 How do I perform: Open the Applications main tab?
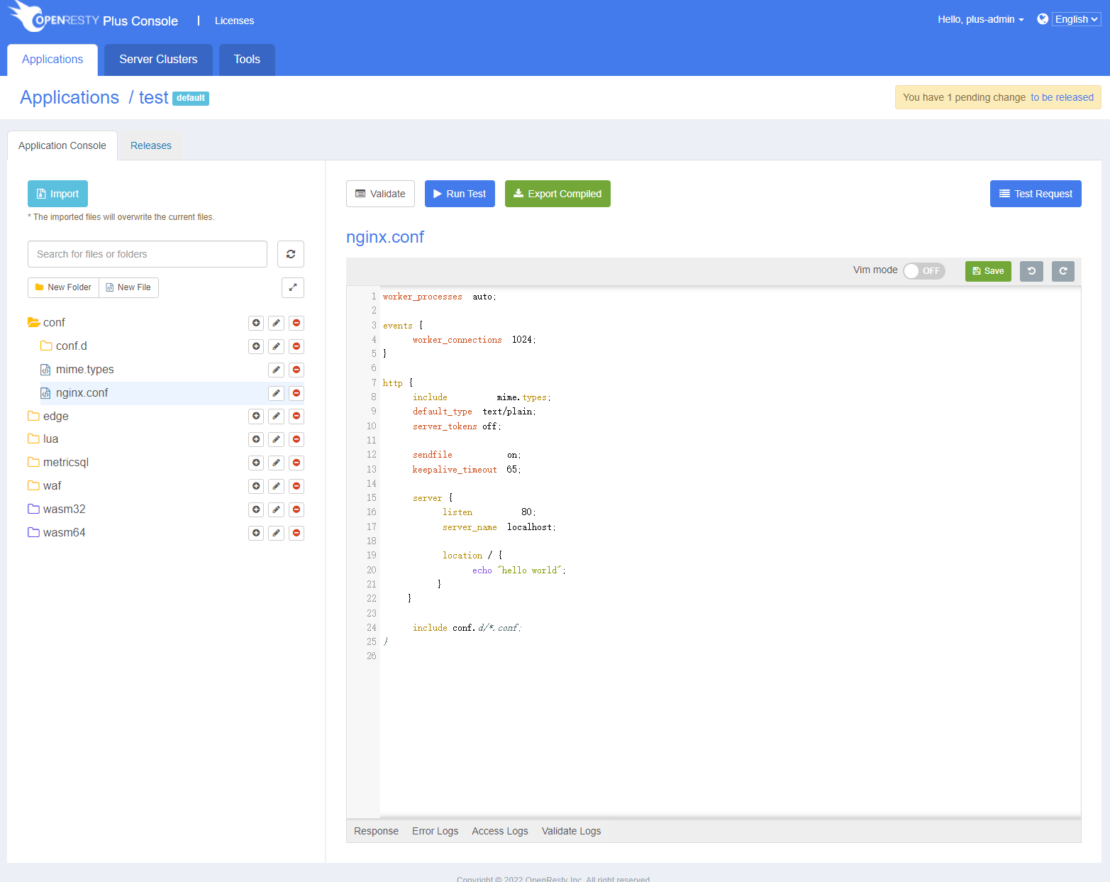click(x=52, y=60)
